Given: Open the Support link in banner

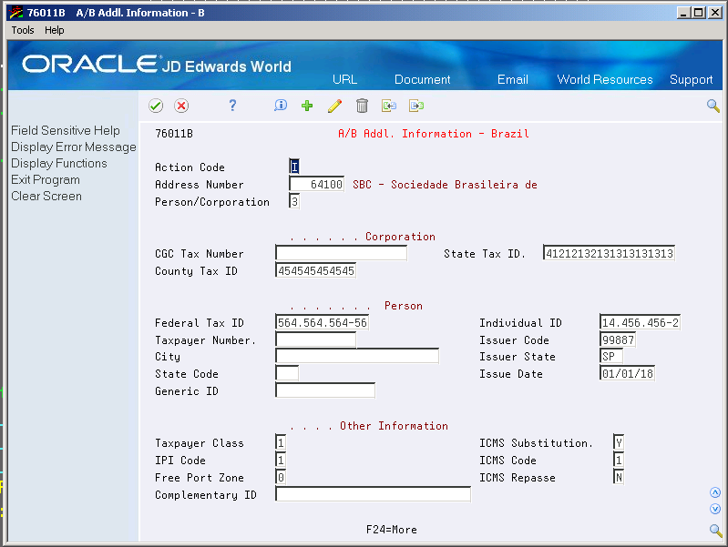Looking at the screenshot, I should [691, 80].
